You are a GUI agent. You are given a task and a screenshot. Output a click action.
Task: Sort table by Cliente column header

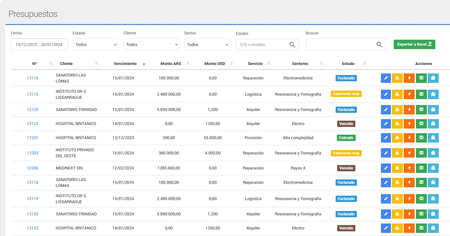point(66,63)
